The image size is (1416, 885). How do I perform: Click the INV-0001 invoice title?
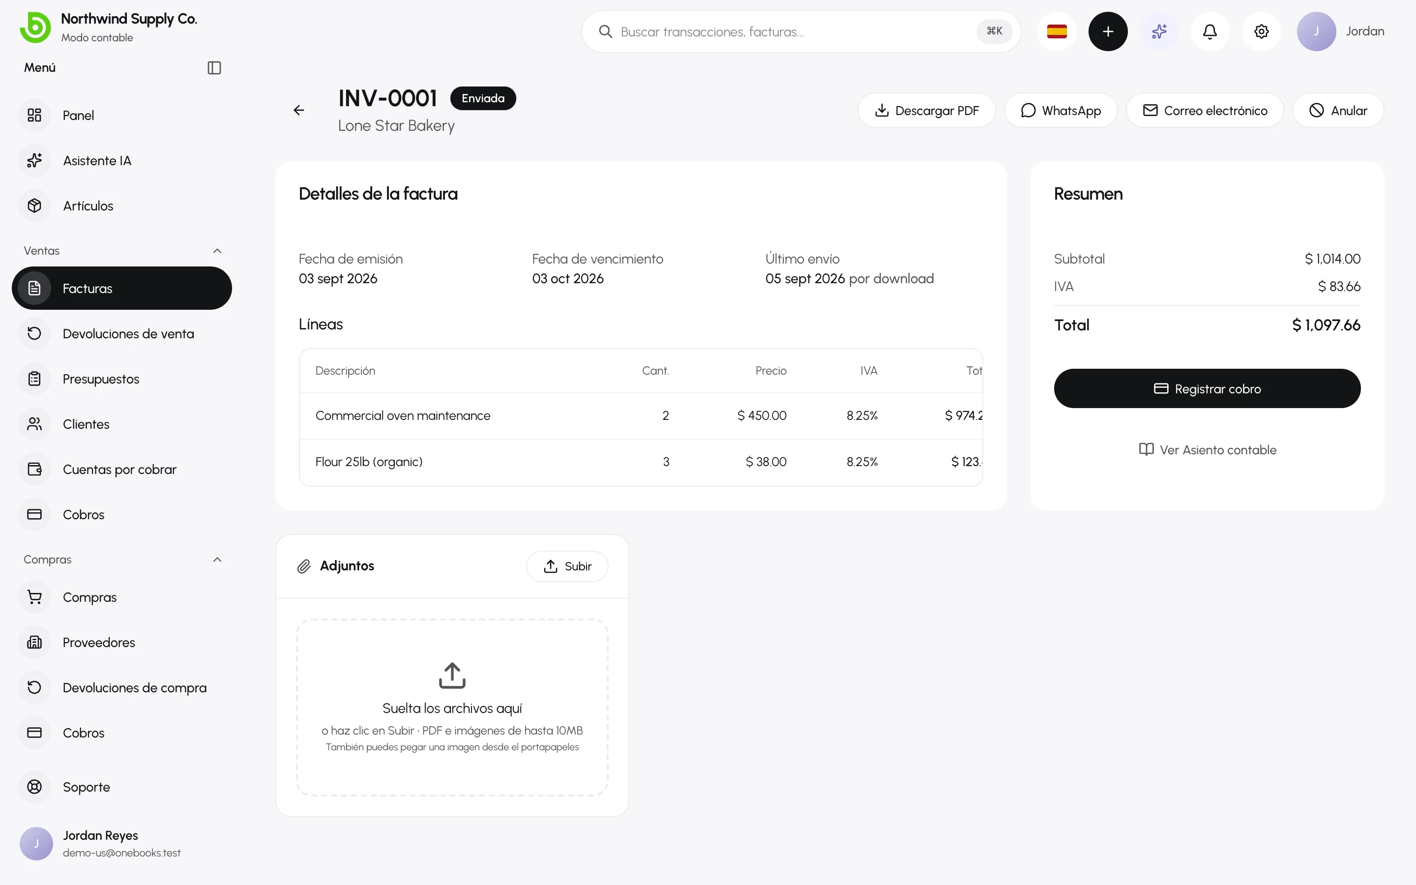(387, 98)
